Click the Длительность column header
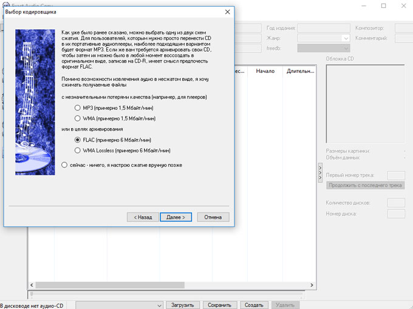 tap(299, 71)
